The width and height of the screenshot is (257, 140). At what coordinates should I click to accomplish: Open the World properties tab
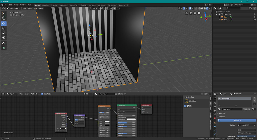point(215,118)
